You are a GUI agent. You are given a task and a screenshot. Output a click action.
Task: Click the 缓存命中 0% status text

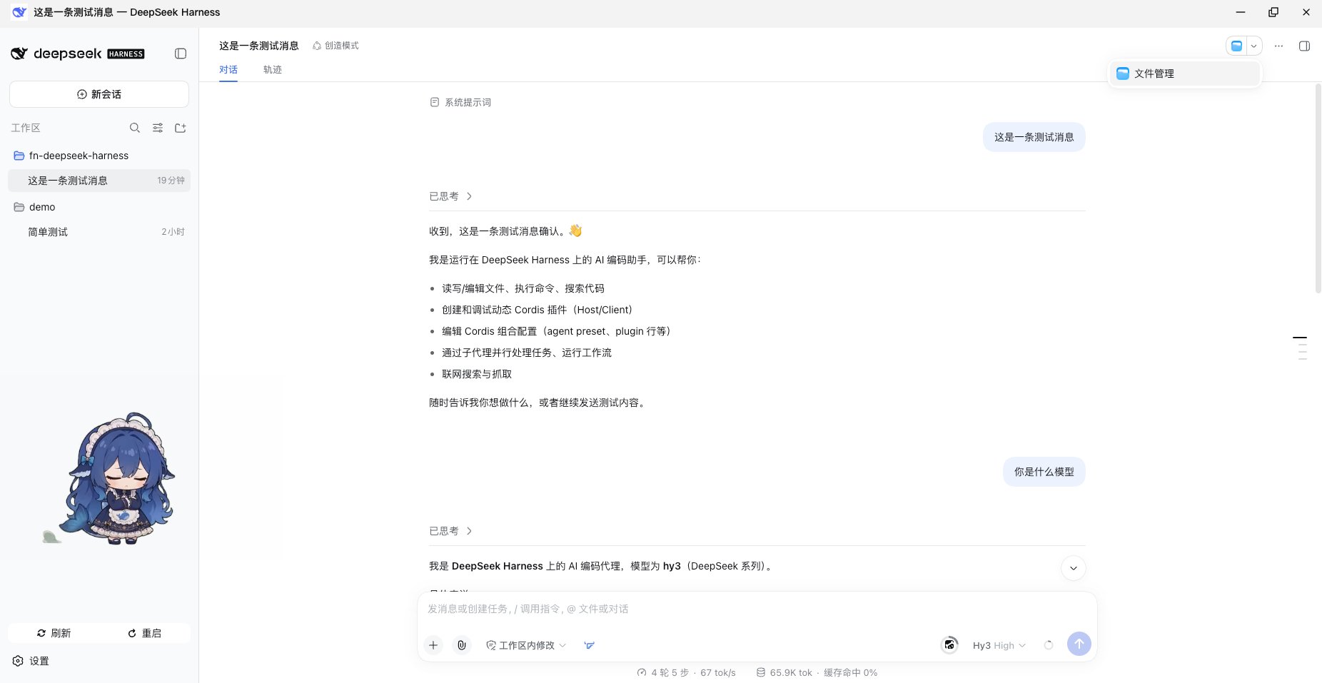(x=850, y=672)
